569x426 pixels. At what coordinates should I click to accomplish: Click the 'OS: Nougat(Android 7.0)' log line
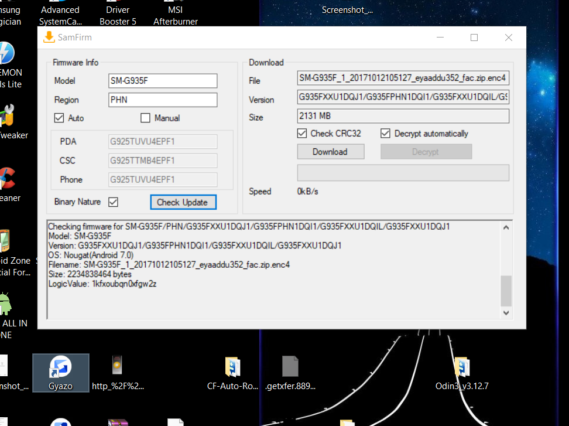[91, 255]
